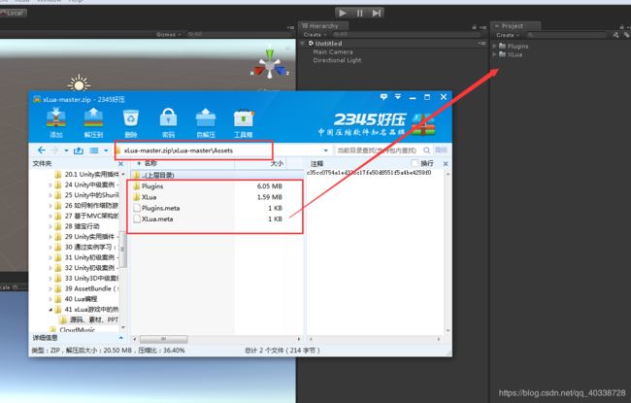Toggle the 换行 checkbox
This screenshot has height=403, width=631.
coord(415,163)
